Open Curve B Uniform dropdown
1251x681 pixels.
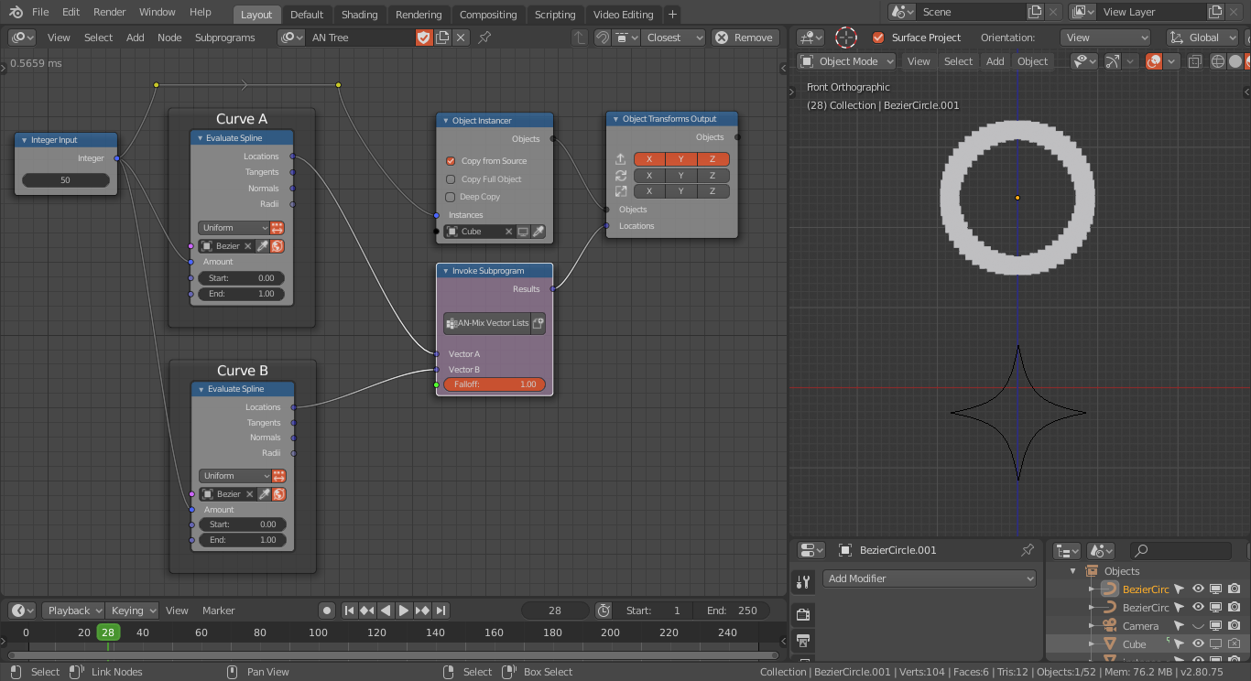click(235, 476)
